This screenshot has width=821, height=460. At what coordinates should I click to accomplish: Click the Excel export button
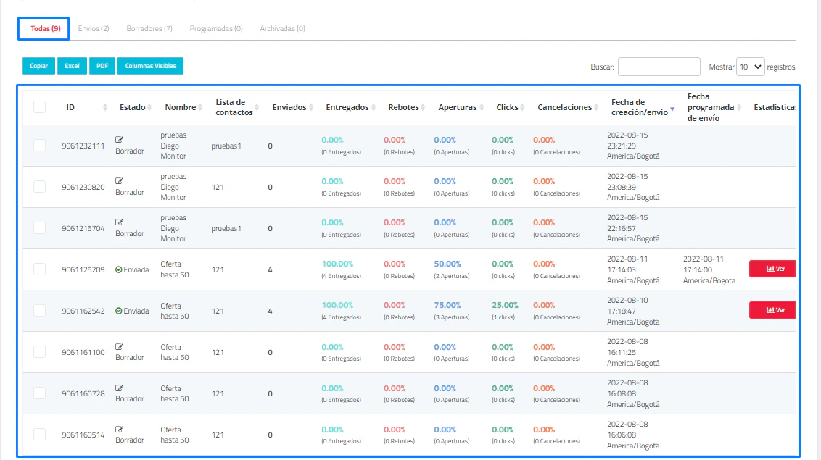[73, 66]
